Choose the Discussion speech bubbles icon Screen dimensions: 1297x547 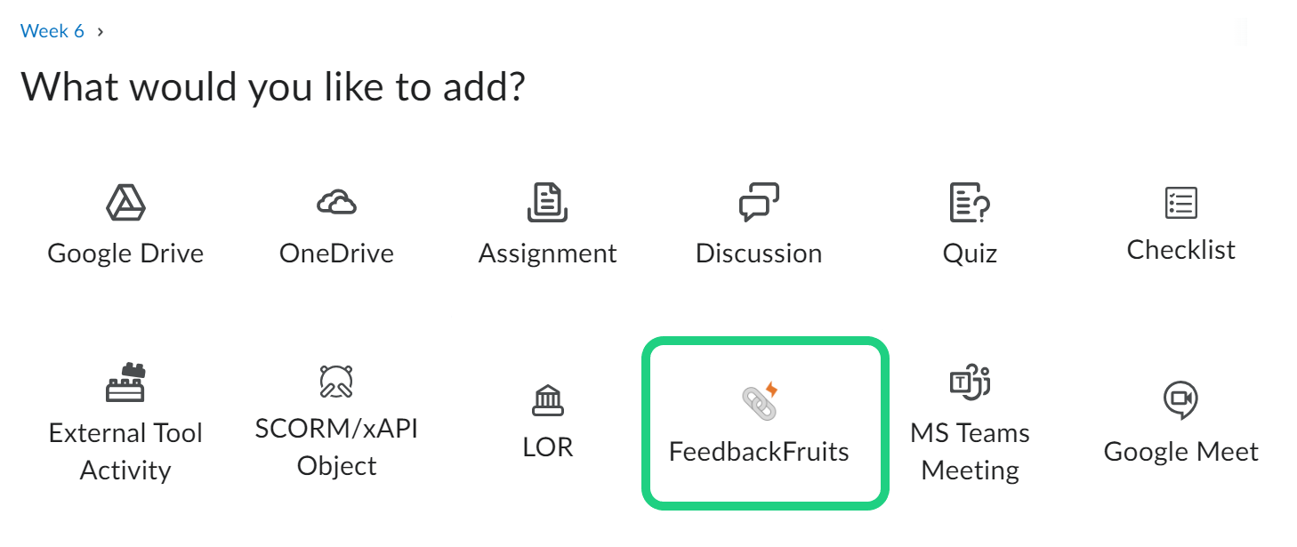click(759, 202)
